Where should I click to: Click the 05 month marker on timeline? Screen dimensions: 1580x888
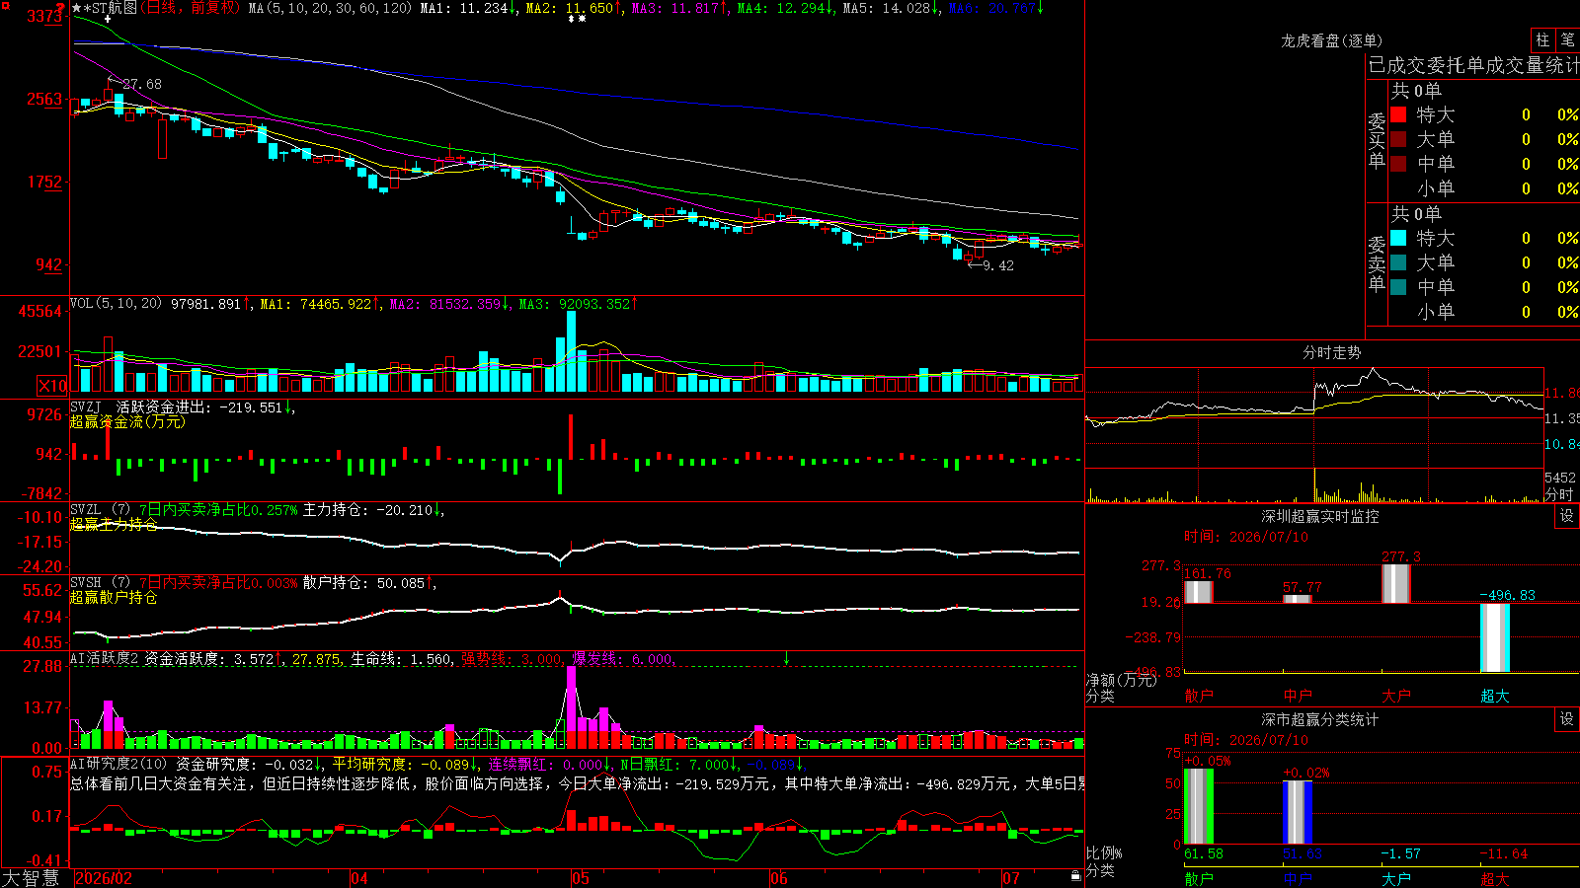(581, 878)
